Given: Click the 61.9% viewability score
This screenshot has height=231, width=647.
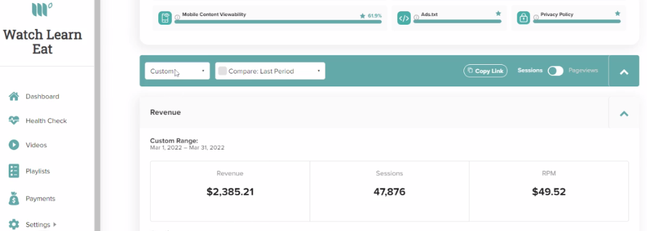Looking at the screenshot, I should pyautogui.click(x=374, y=15).
